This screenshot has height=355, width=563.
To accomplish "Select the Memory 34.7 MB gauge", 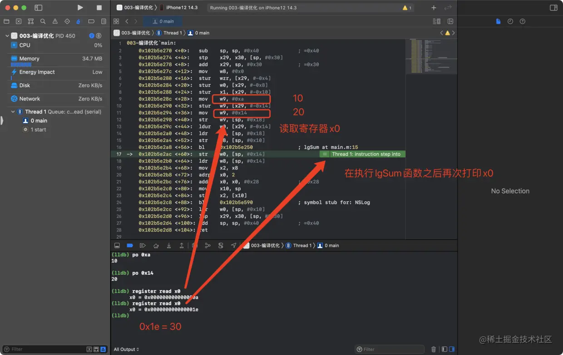I will 57,60.
